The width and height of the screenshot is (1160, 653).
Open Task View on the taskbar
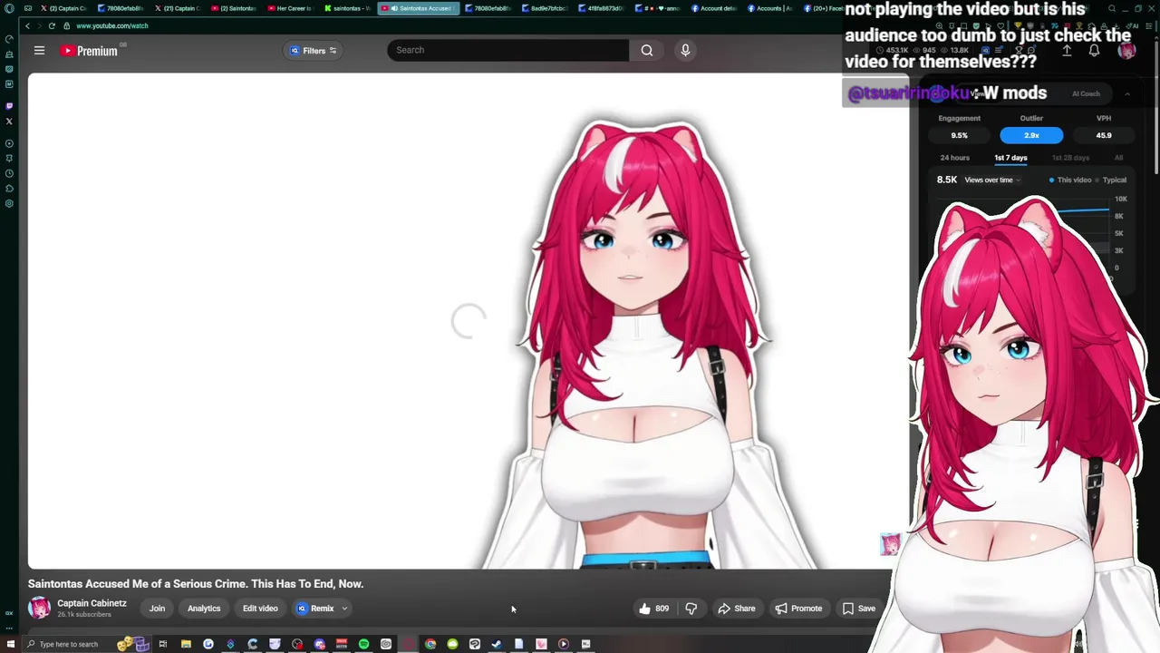click(163, 644)
